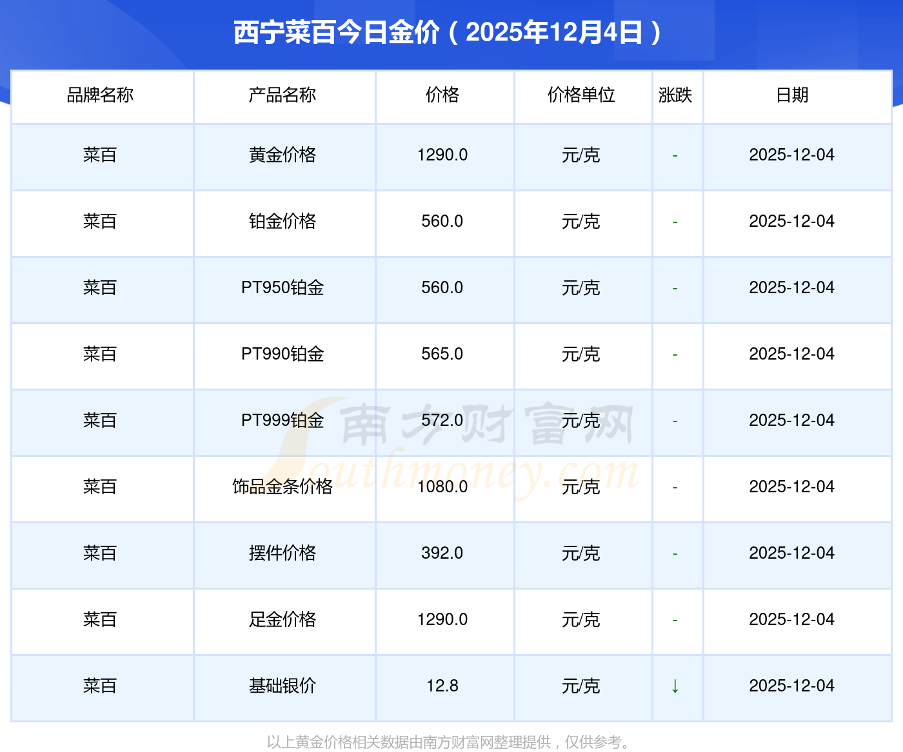This screenshot has height=752, width=903.
Task: Select the price 560.0 in the PT950铂金 row
Action: pyautogui.click(x=442, y=288)
